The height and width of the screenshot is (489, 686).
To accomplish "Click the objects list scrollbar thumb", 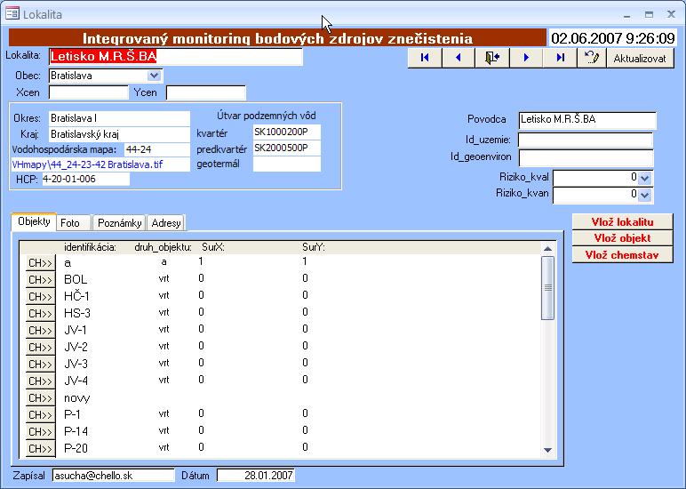I will point(547,288).
